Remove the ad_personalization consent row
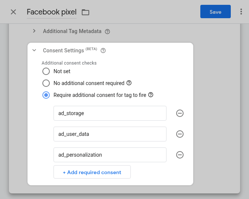The image size is (249, 199). tap(180, 155)
